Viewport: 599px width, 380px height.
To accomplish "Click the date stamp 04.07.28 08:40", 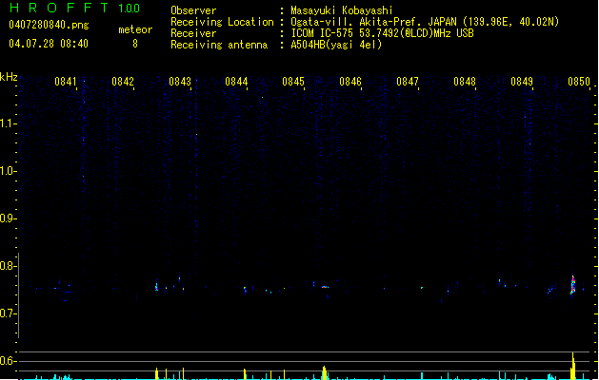I will click(x=49, y=44).
